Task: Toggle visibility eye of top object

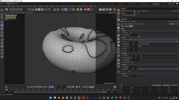Action: (123, 13)
